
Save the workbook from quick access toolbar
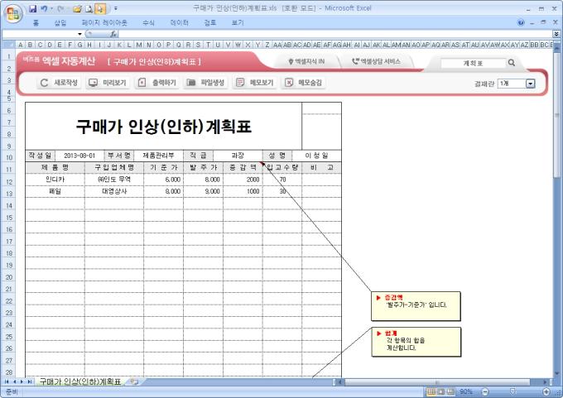click(32, 8)
